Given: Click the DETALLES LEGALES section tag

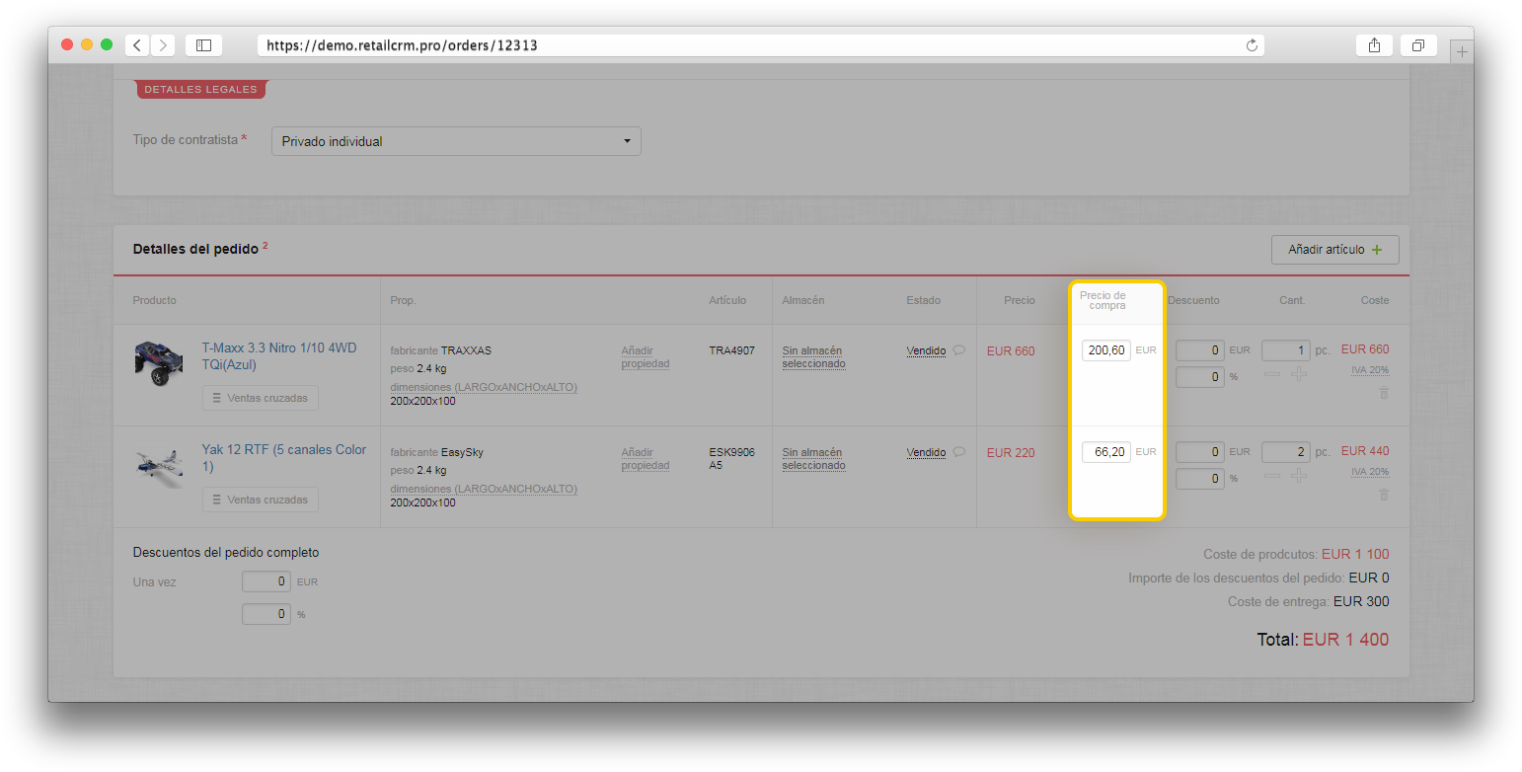Looking at the screenshot, I should 200,89.
